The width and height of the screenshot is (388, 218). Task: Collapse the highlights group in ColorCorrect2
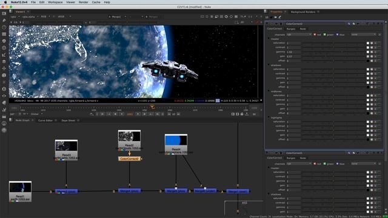click(x=269, y=117)
